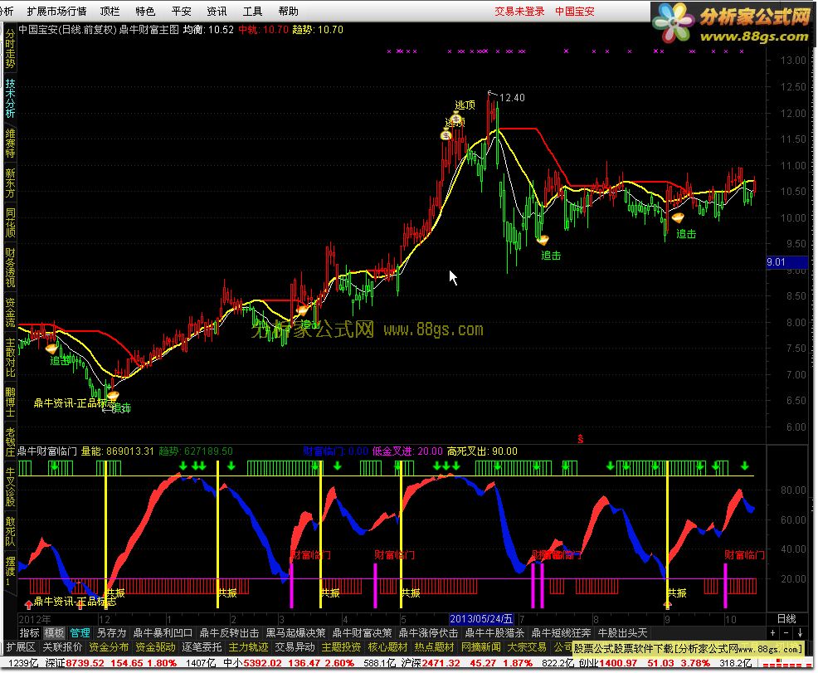Click 日线 period selector
The image size is (818, 673).
[x=786, y=619]
